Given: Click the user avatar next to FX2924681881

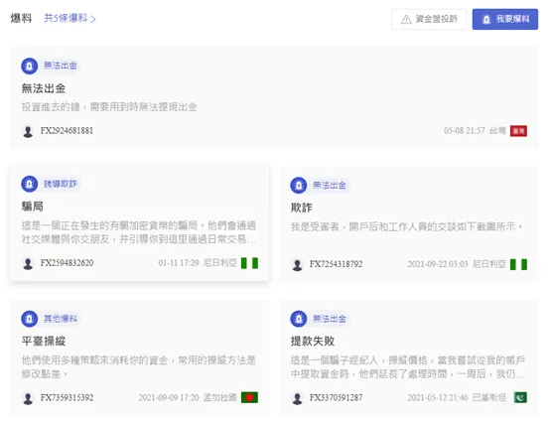Looking at the screenshot, I should [28, 131].
